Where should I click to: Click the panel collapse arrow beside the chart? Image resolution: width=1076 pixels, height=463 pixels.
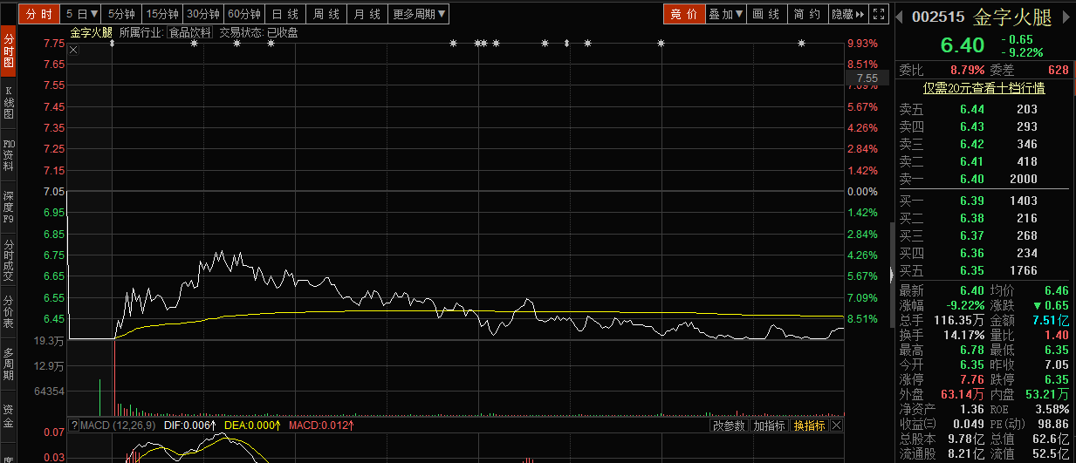(891, 274)
